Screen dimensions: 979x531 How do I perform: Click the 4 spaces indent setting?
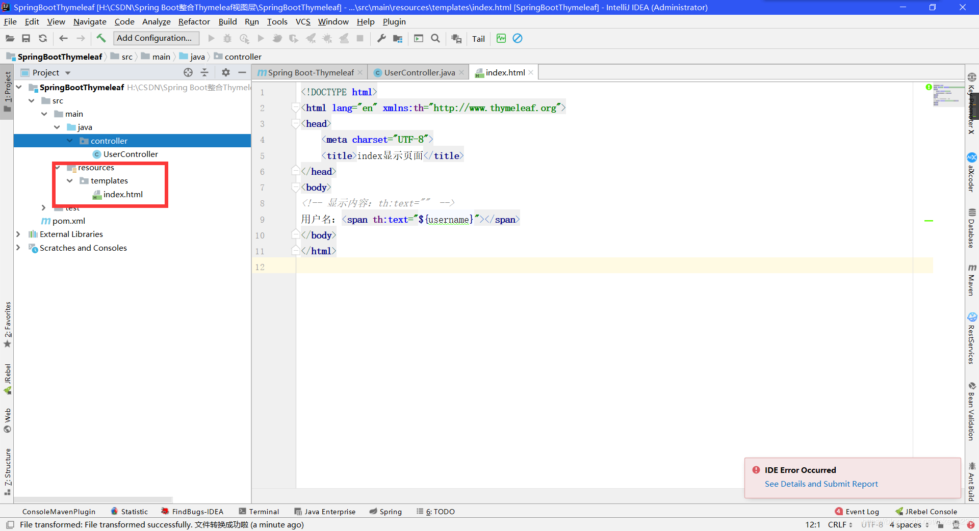(x=909, y=524)
